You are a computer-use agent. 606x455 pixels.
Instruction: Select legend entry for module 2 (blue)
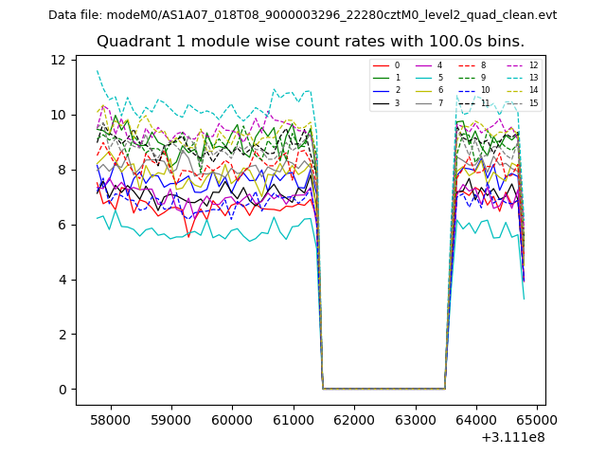point(381,90)
